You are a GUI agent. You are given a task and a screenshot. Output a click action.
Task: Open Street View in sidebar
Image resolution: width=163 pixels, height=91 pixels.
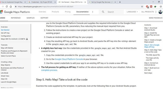(x=5, y=76)
